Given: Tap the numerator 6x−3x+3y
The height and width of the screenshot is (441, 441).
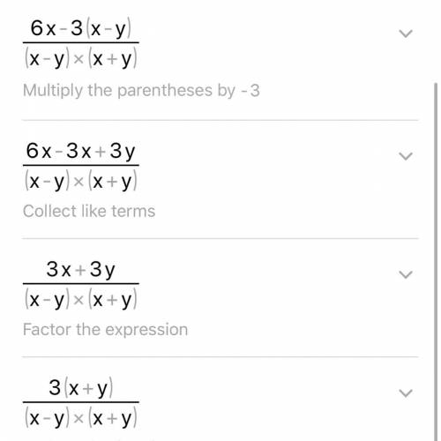Looking at the screenshot, I should (80, 152).
